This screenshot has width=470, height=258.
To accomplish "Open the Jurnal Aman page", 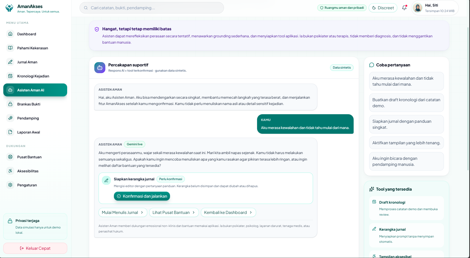I will [35, 62].
